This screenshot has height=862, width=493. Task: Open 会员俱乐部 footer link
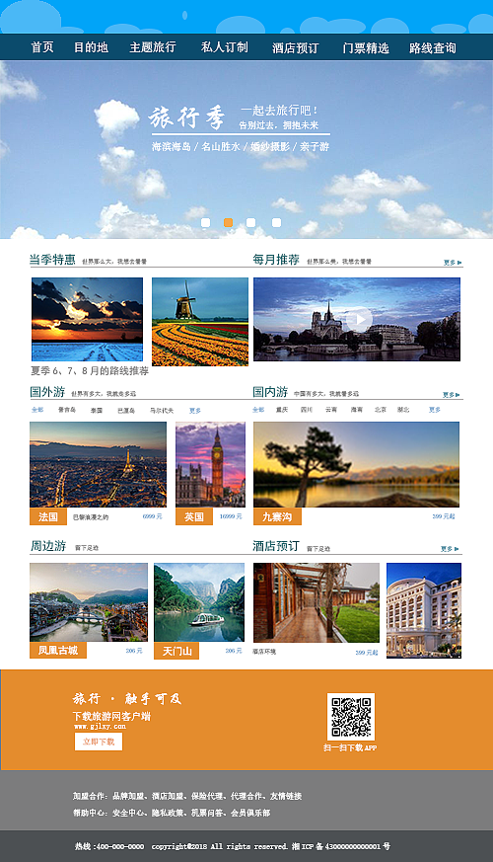250,813
